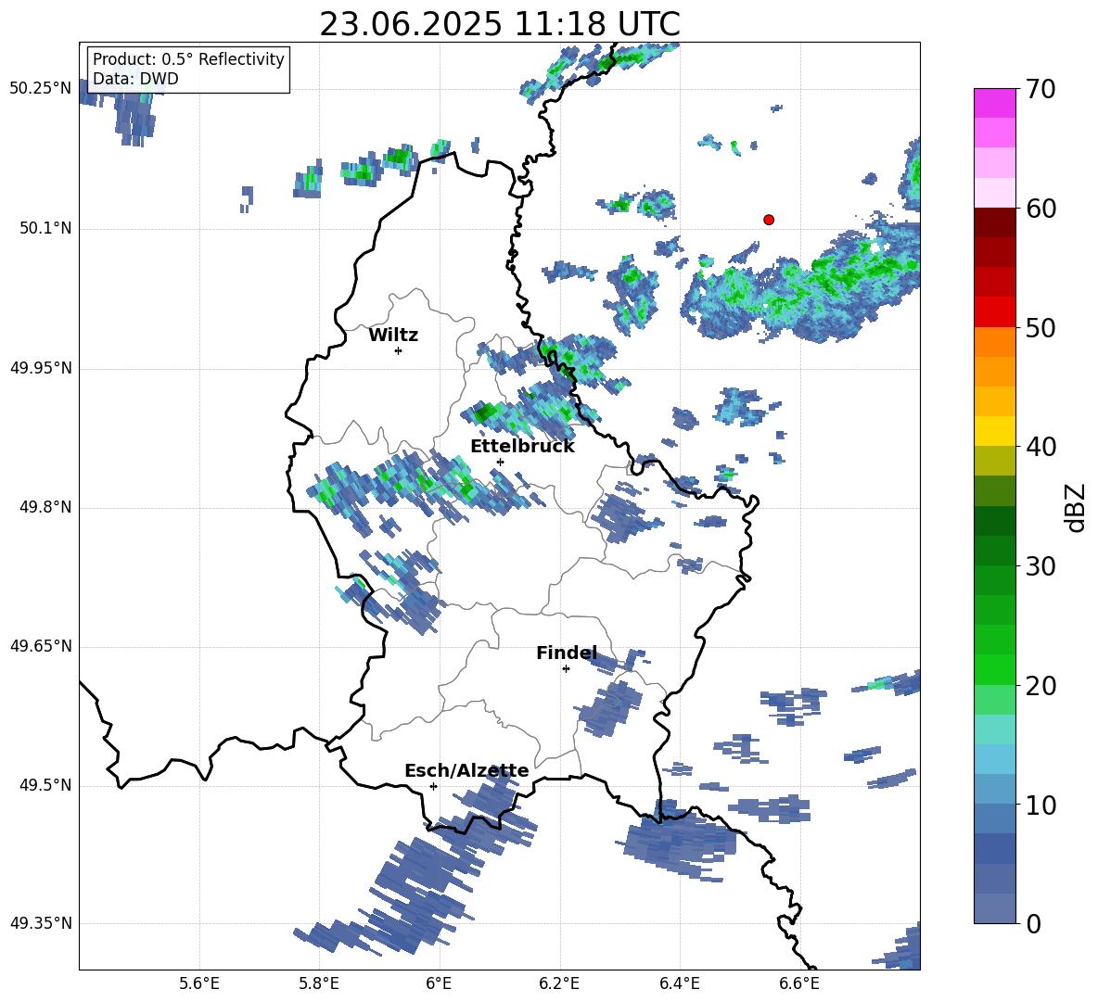
Task: Click the Wiltz city label
Action: [x=393, y=336]
